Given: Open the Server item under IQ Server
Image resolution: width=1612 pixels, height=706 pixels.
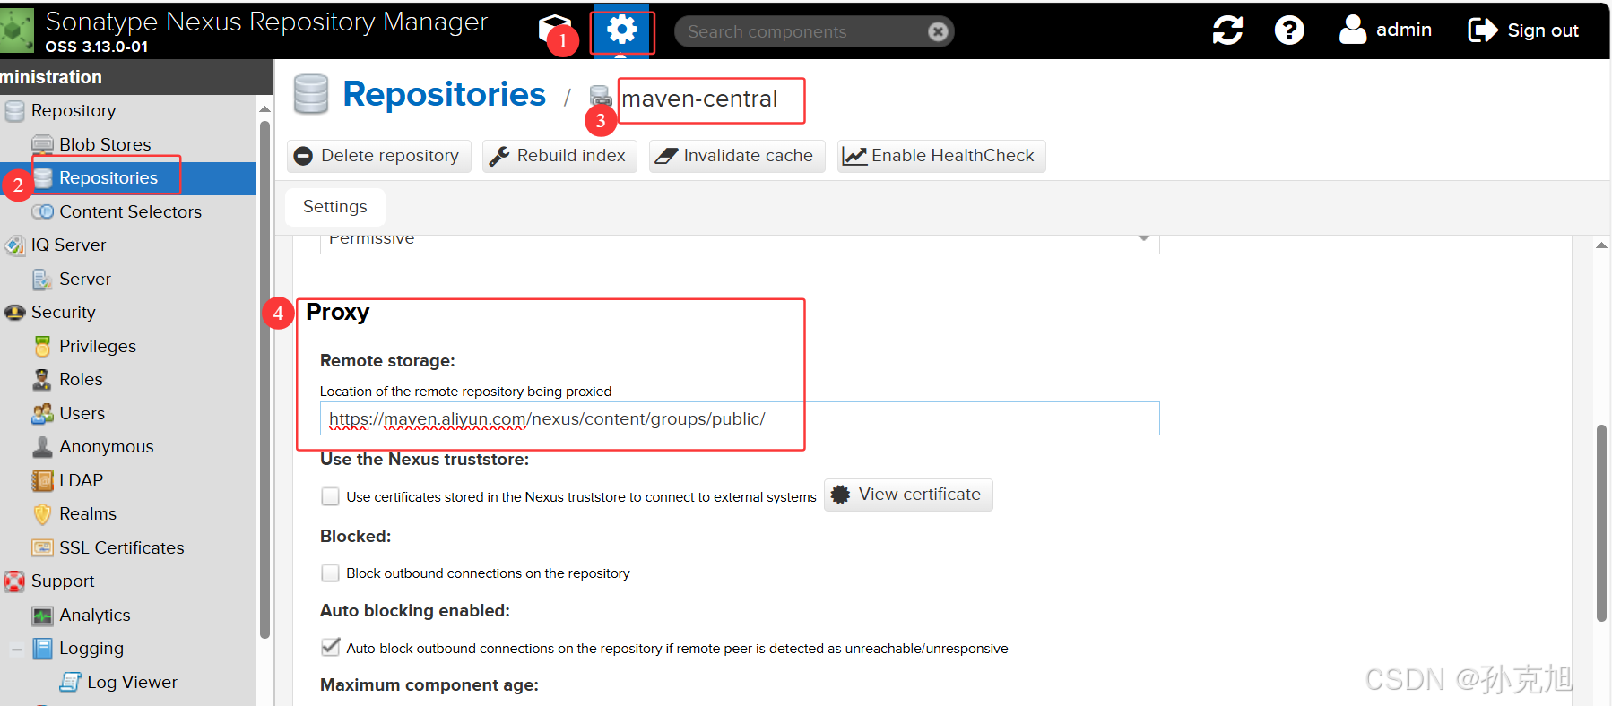Looking at the screenshot, I should click(85, 279).
